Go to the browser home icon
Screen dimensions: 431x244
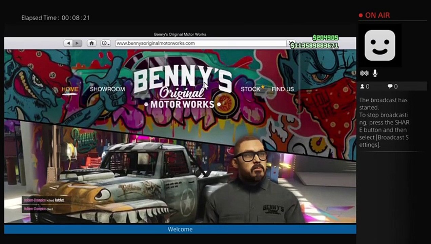point(91,43)
